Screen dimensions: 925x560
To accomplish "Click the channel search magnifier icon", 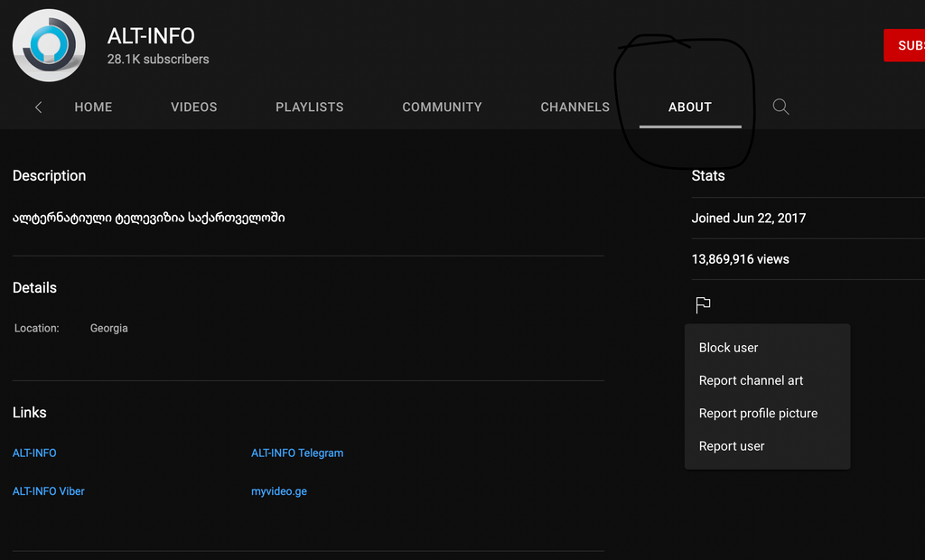I will tap(781, 107).
